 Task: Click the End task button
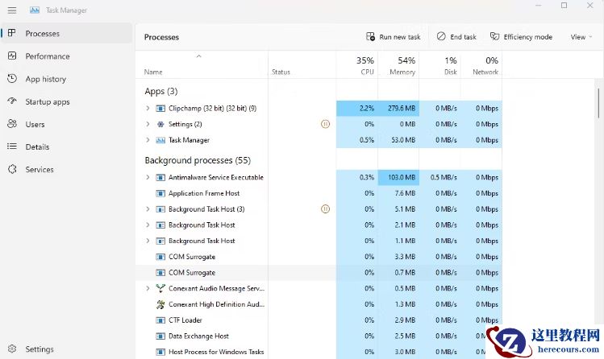[x=457, y=37]
